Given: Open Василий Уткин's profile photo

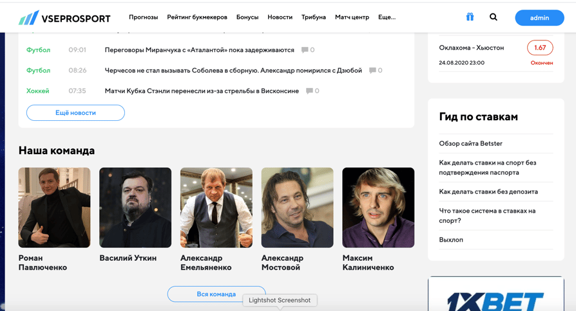Looking at the screenshot, I should [x=135, y=208].
